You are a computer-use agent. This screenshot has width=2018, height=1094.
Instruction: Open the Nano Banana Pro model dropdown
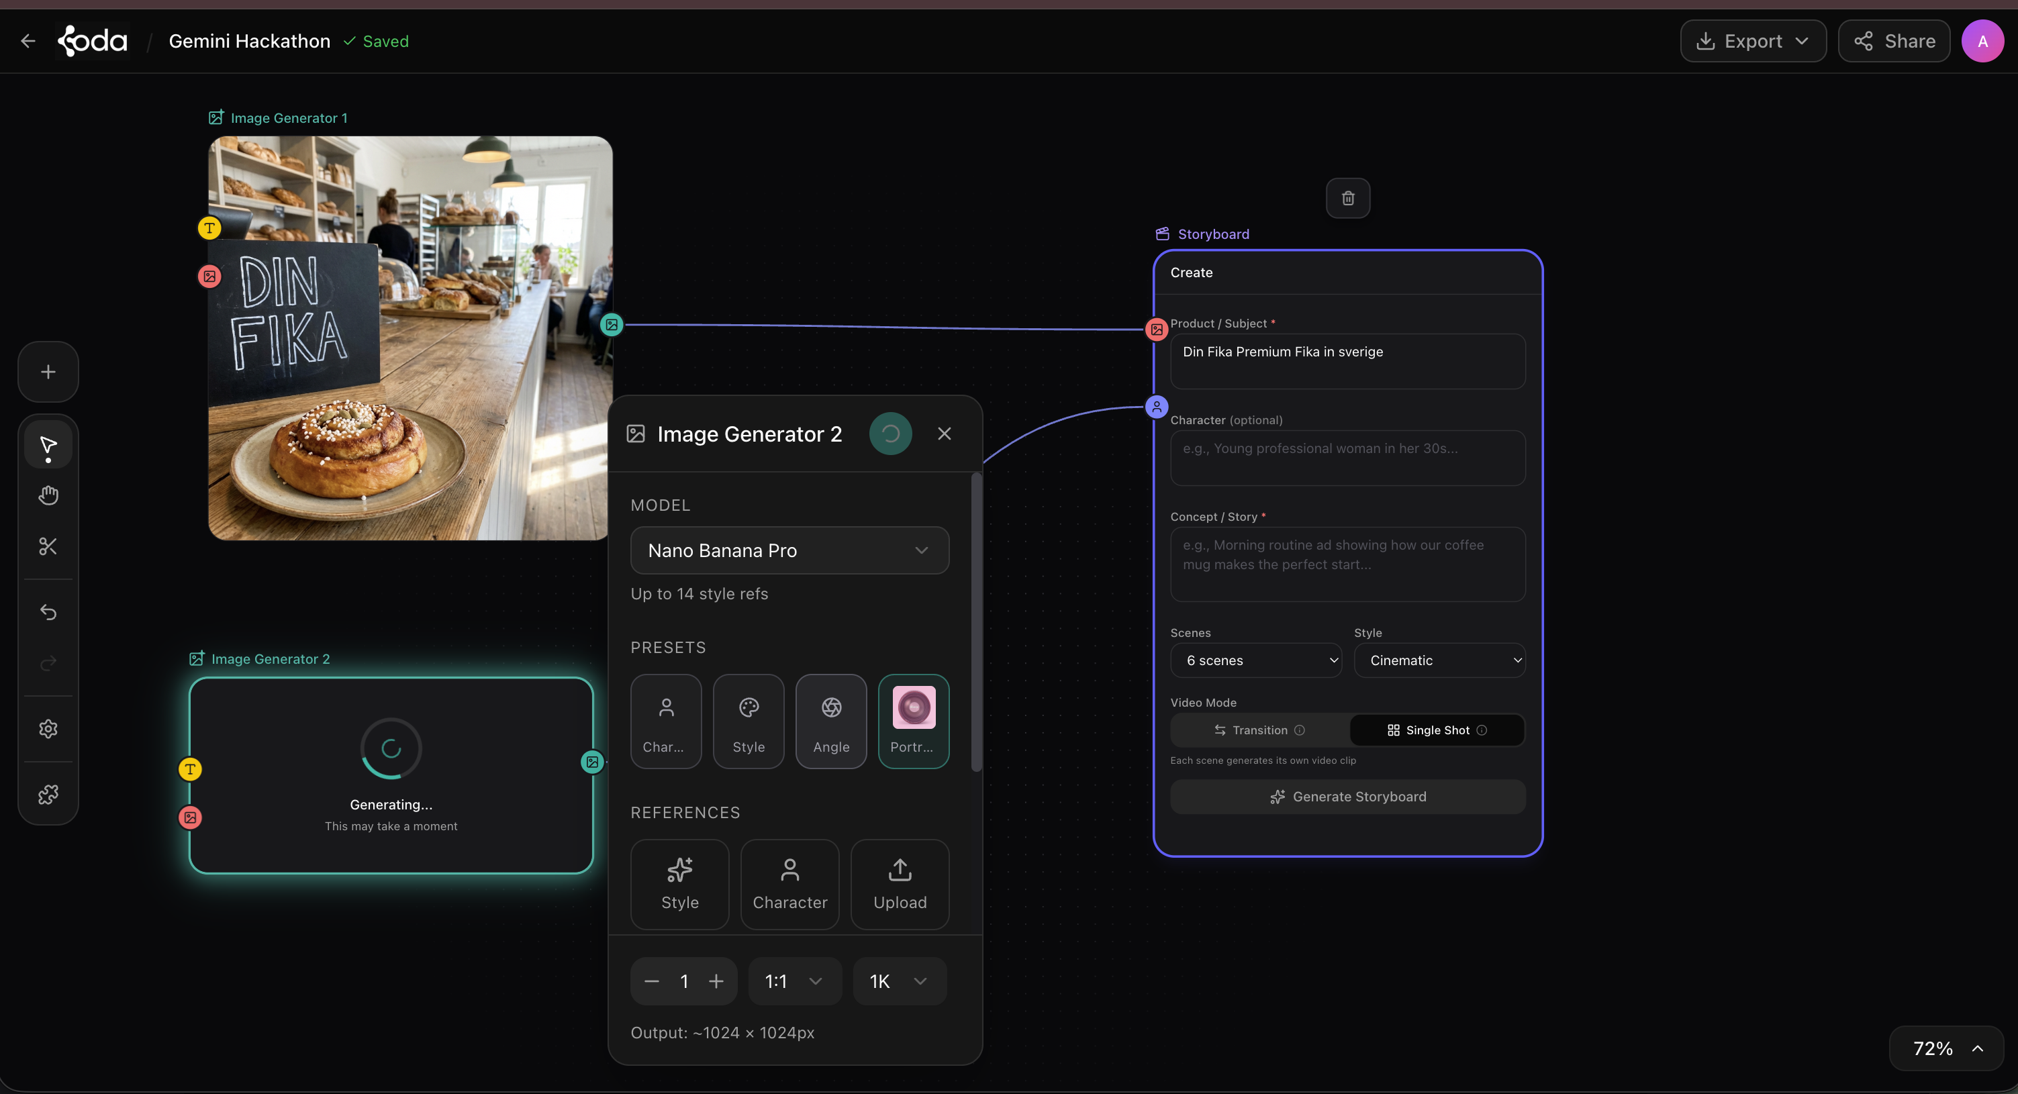click(789, 550)
